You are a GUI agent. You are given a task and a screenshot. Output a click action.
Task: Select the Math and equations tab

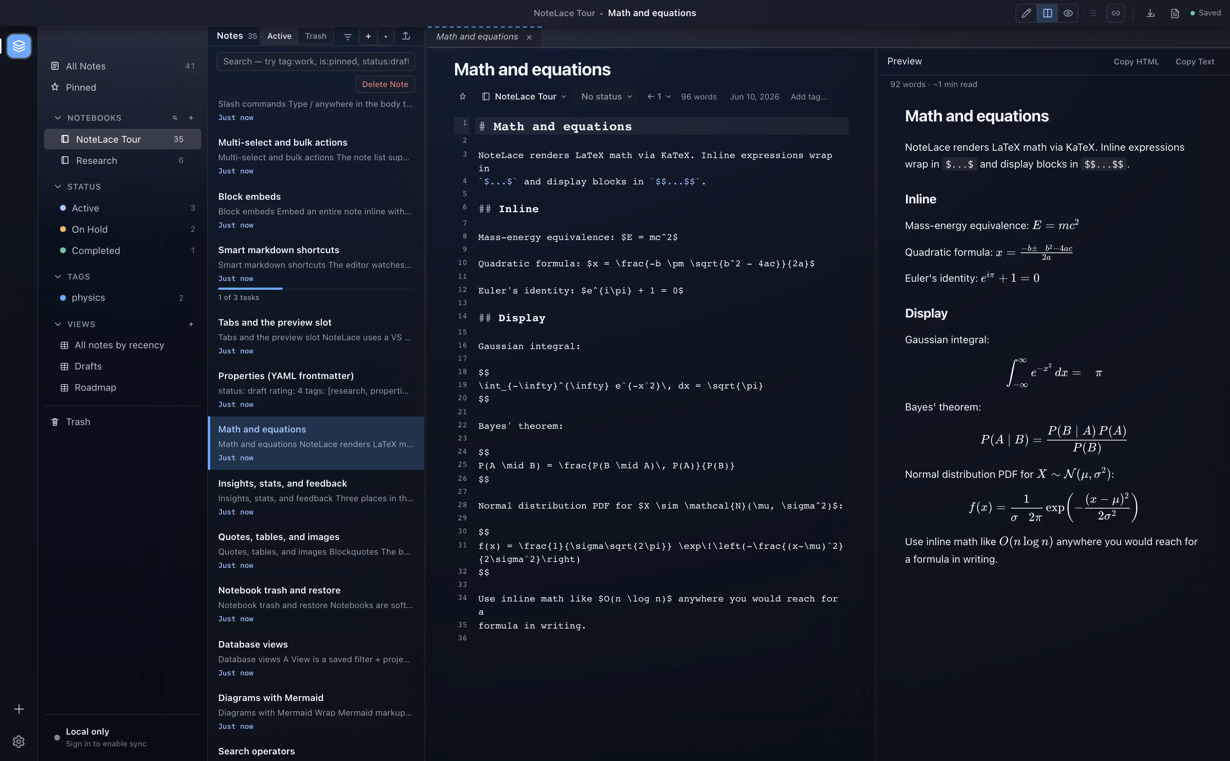(477, 37)
